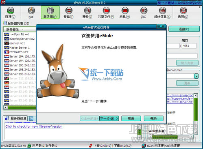
Task: Click the info icon on 服务器信息 tab
Action: (x=7, y=118)
